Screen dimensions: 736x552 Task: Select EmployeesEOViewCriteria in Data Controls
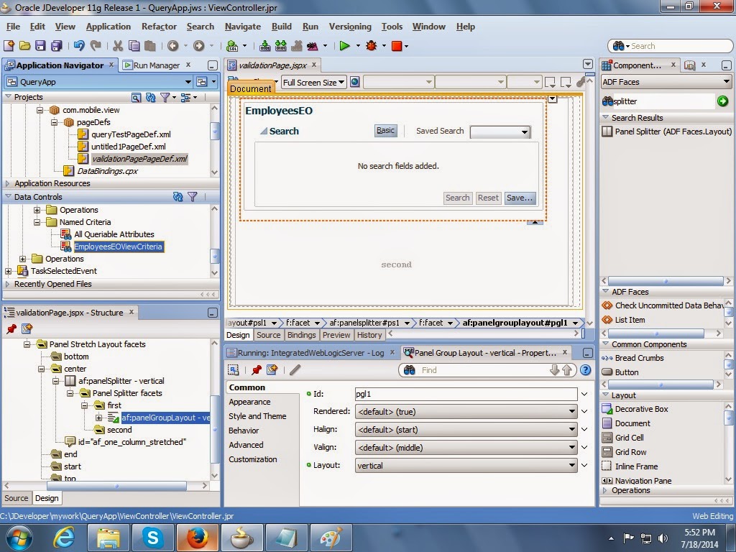(x=119, y=247)
